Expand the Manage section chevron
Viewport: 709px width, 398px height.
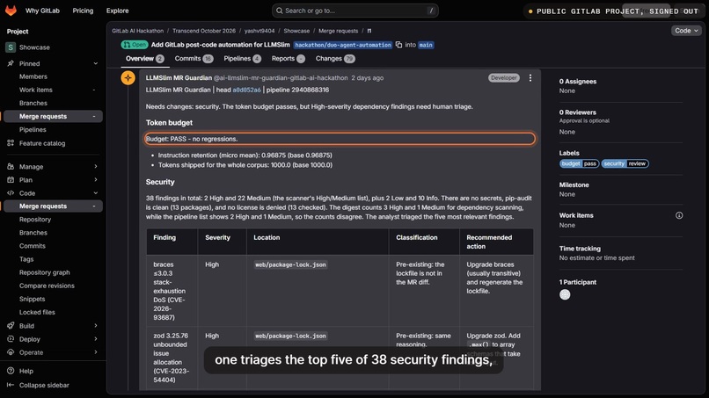[x=95, y=167]
